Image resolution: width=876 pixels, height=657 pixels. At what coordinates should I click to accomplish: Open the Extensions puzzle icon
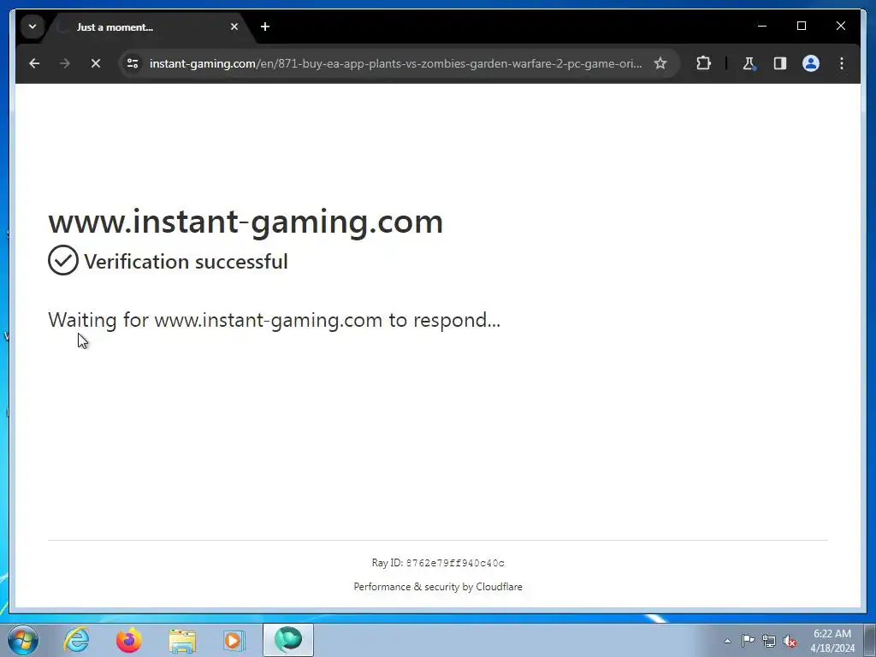click(x=703, y=63)
